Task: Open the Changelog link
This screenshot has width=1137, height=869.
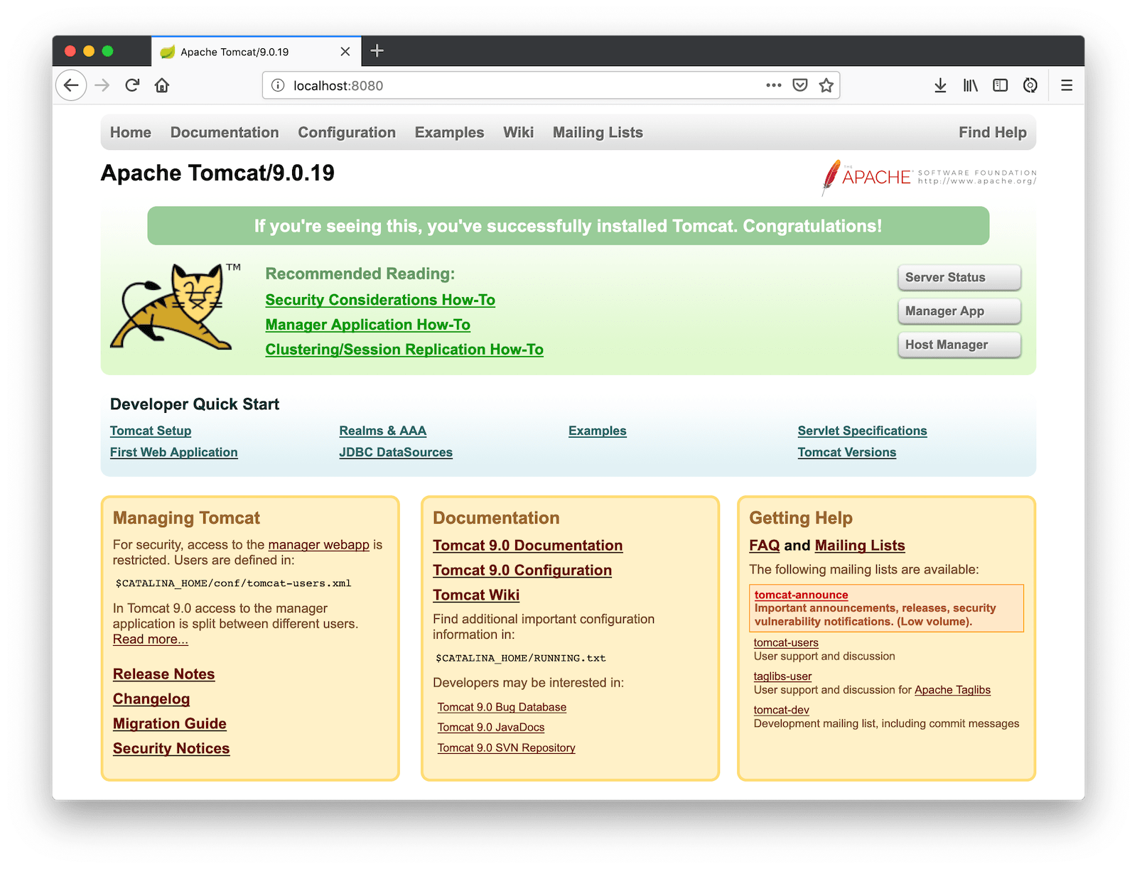Action: 151,699
